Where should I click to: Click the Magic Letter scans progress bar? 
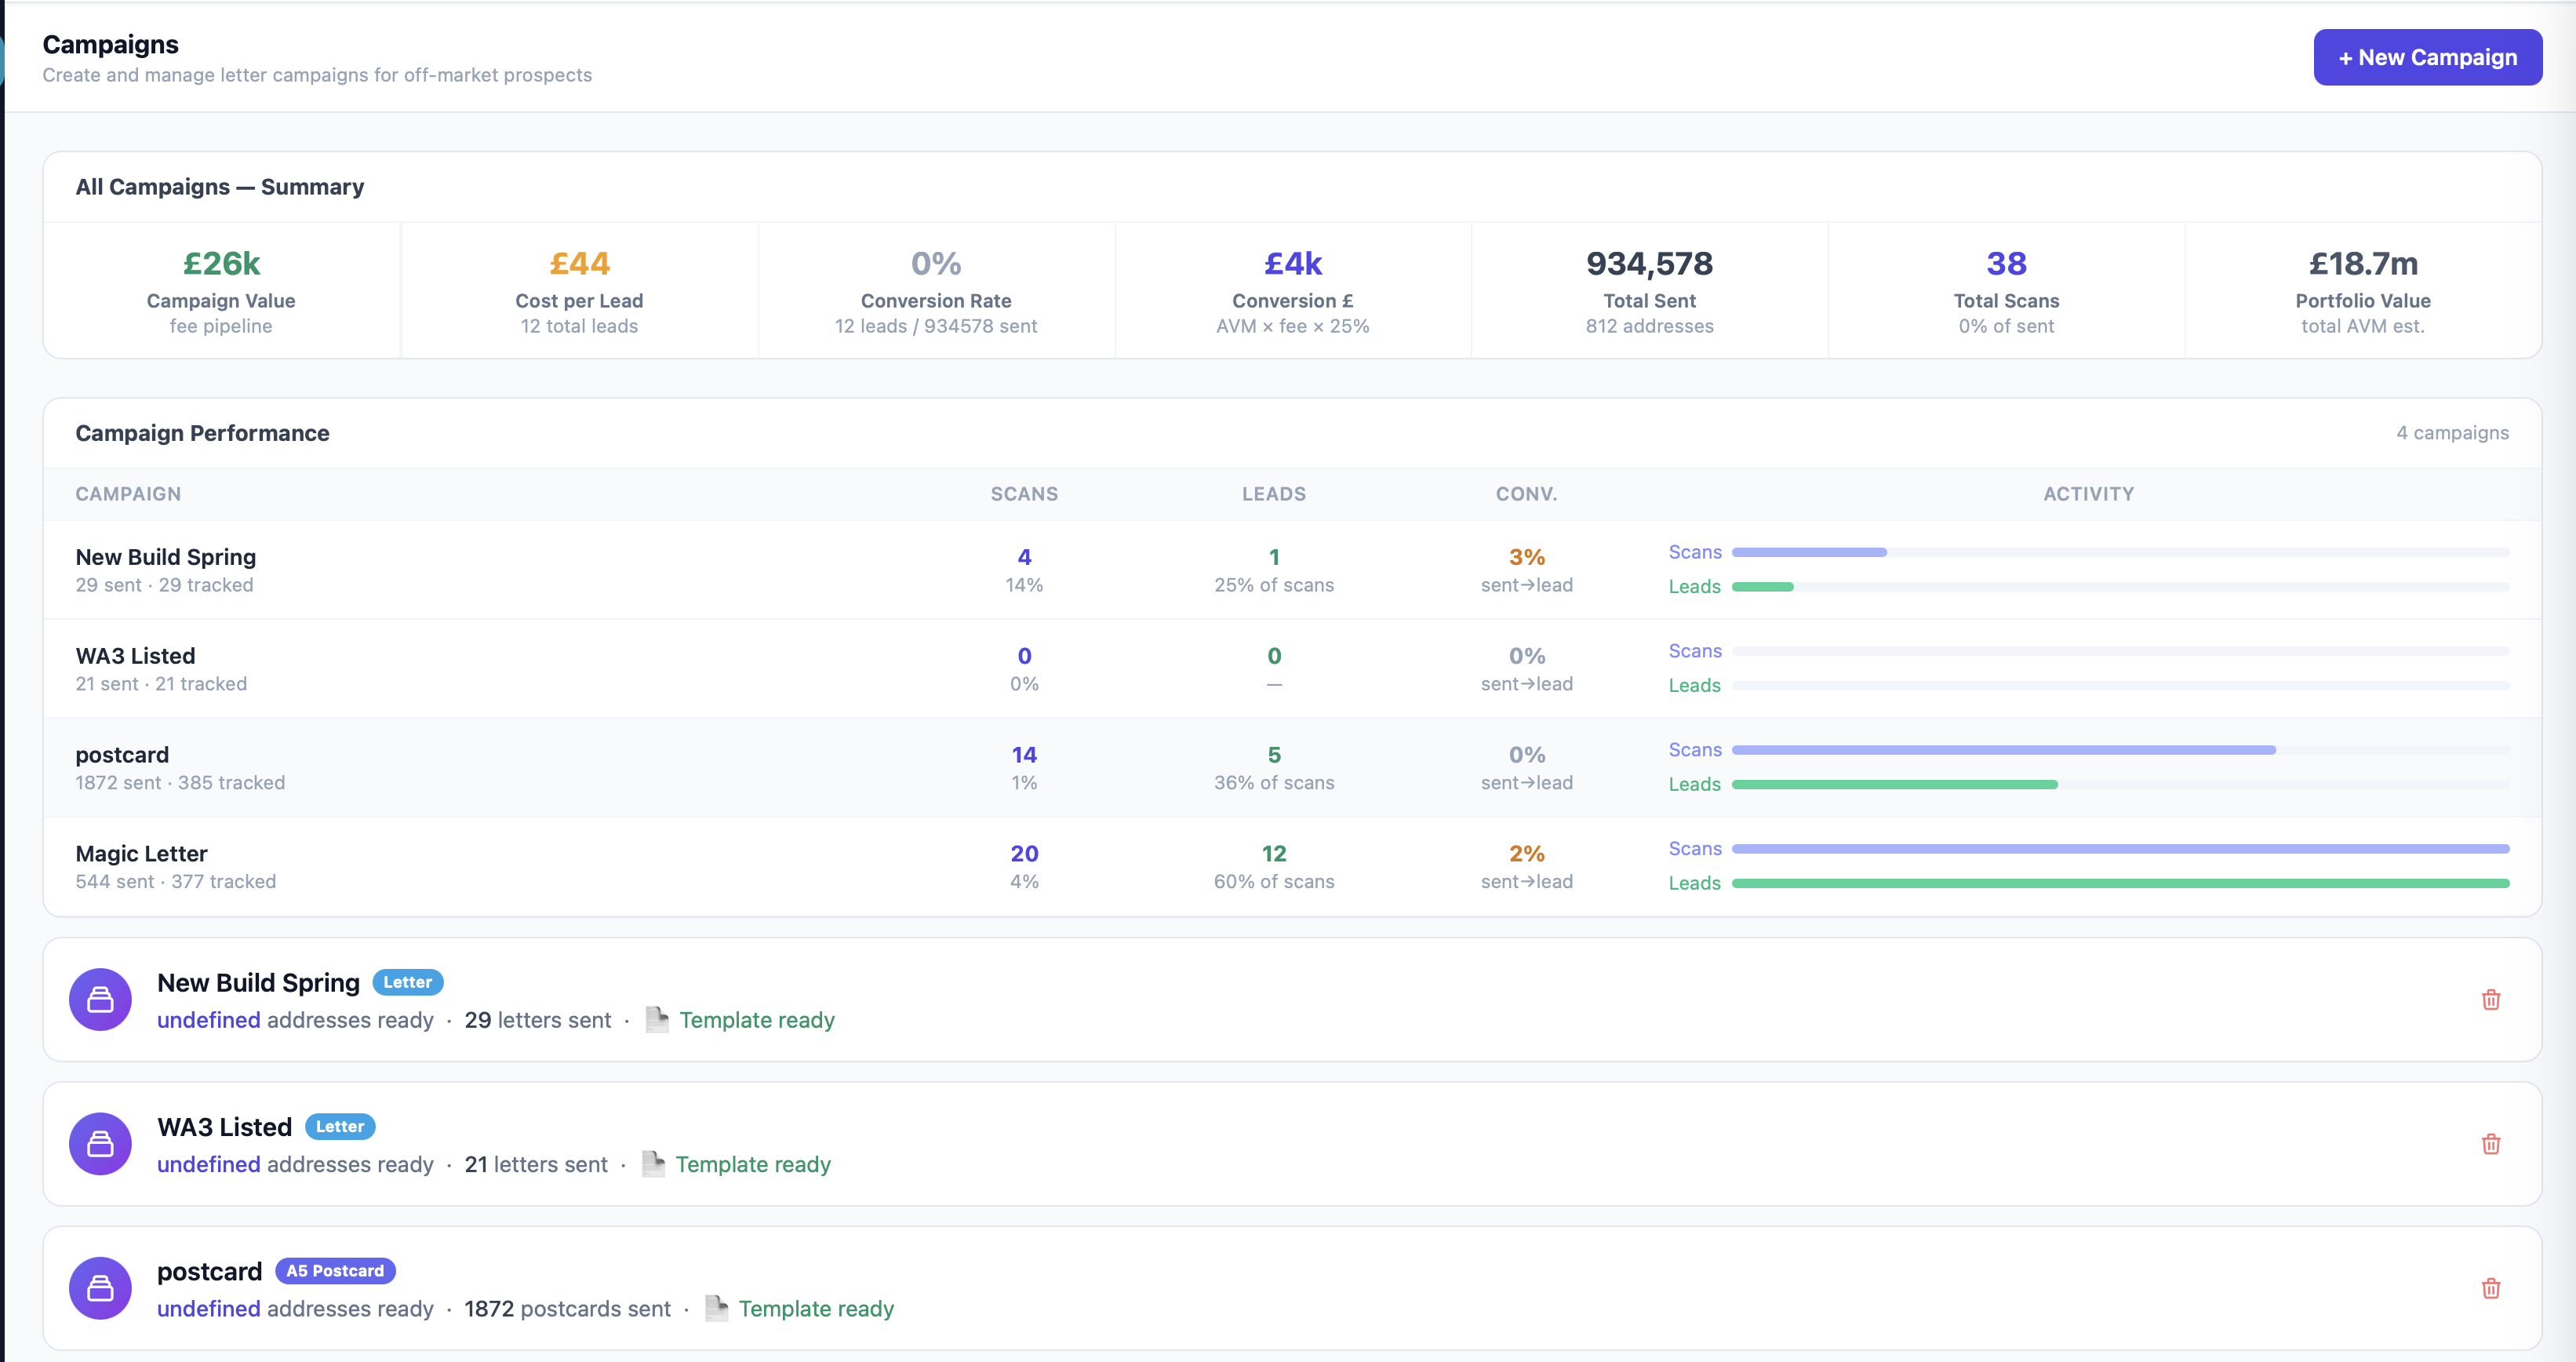pos(2120,848)
